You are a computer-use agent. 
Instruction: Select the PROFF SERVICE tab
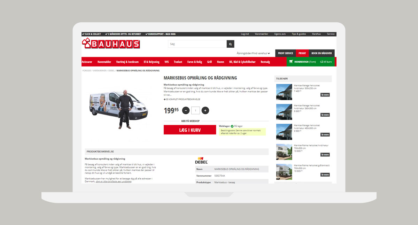(285, 53)
